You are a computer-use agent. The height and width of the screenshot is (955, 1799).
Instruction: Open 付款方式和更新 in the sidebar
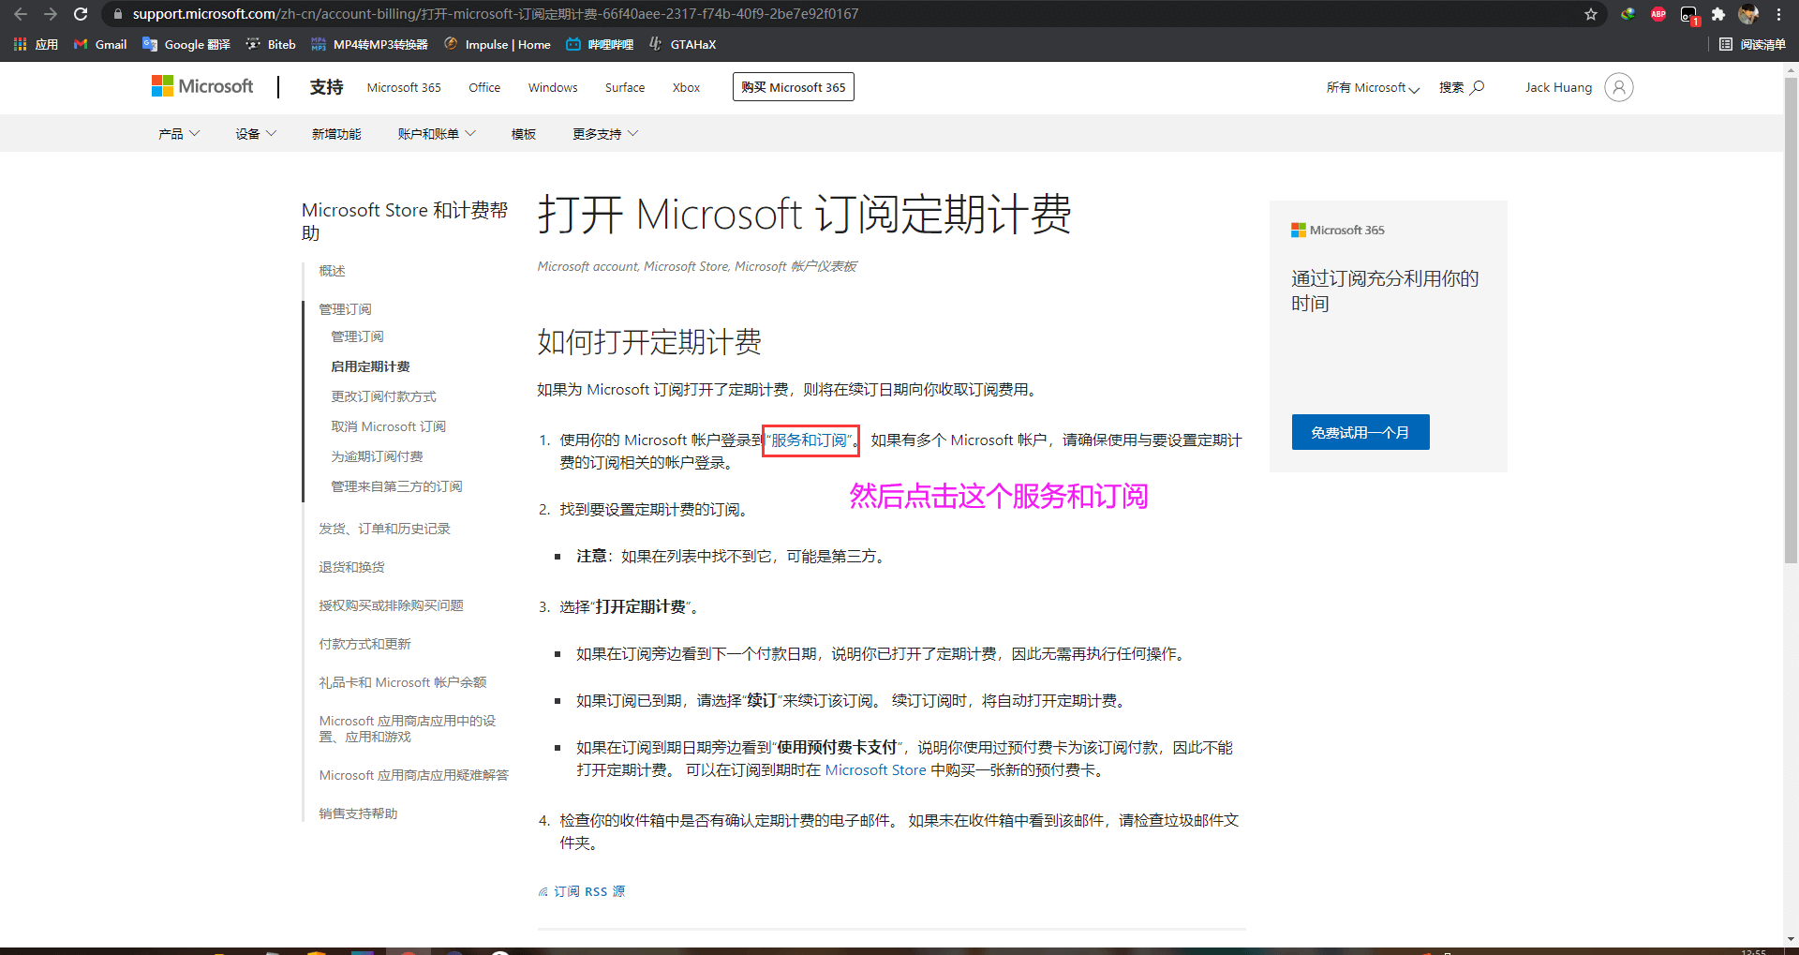[x=364, y=644]
